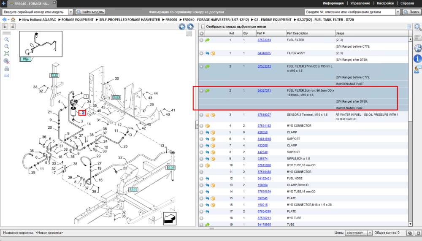Add HYD CONNECTOR 87540488 to basket circle
The width and height of the screenshot is (422, 241).
(201, 172)
